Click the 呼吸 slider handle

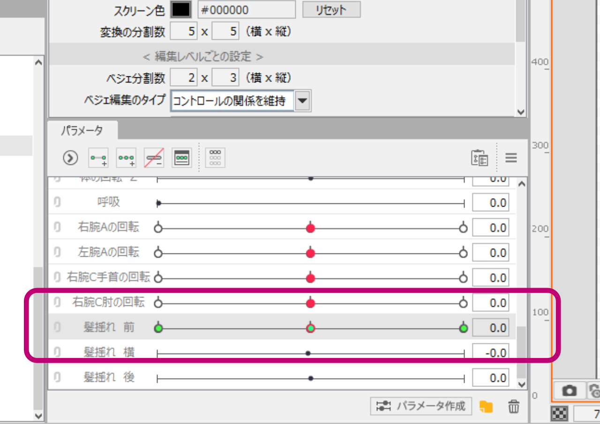159,203
